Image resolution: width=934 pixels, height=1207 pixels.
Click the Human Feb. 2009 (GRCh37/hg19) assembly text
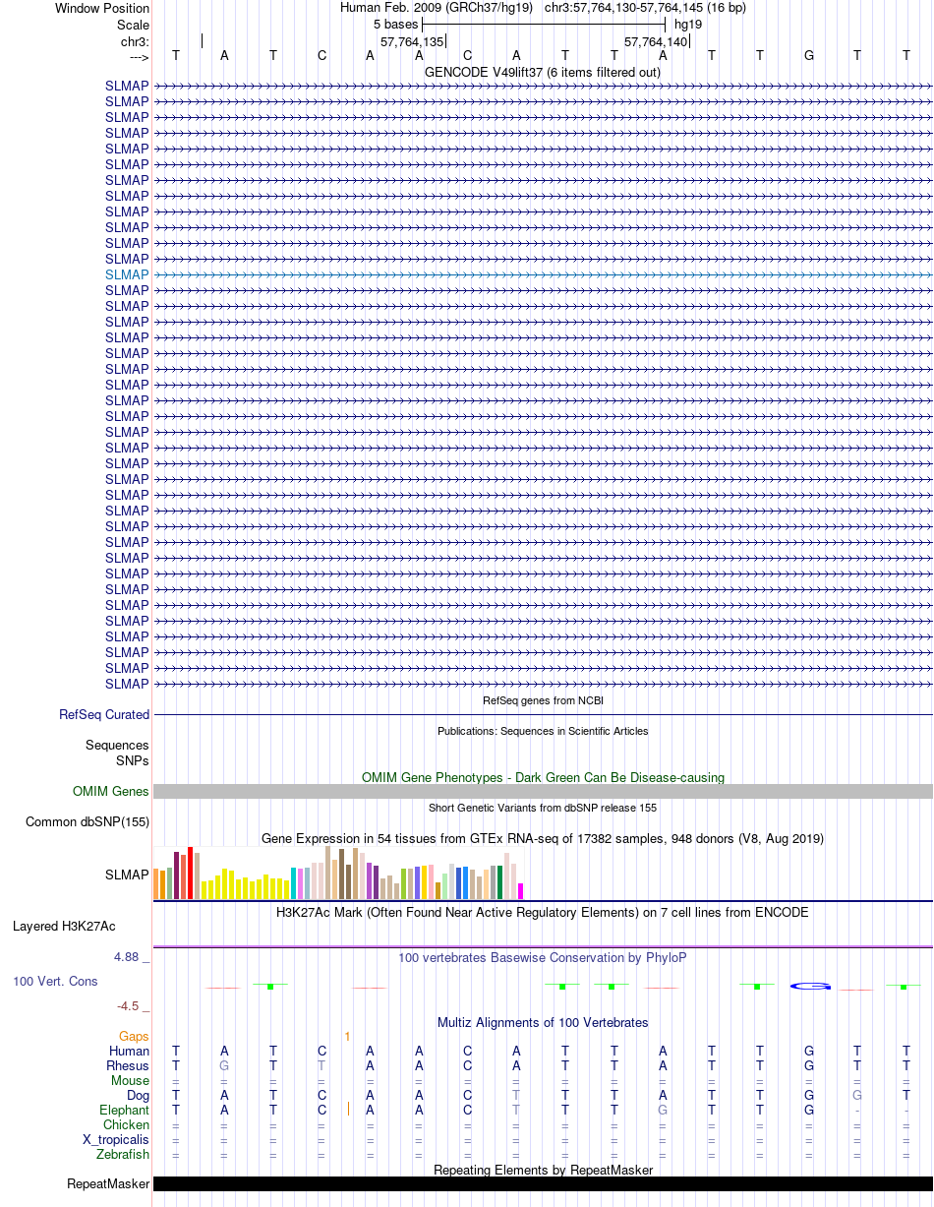tap(437, 8)
